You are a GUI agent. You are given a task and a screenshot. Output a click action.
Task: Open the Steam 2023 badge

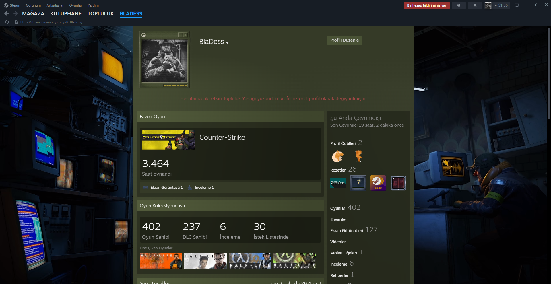click(x=378, y=183)
